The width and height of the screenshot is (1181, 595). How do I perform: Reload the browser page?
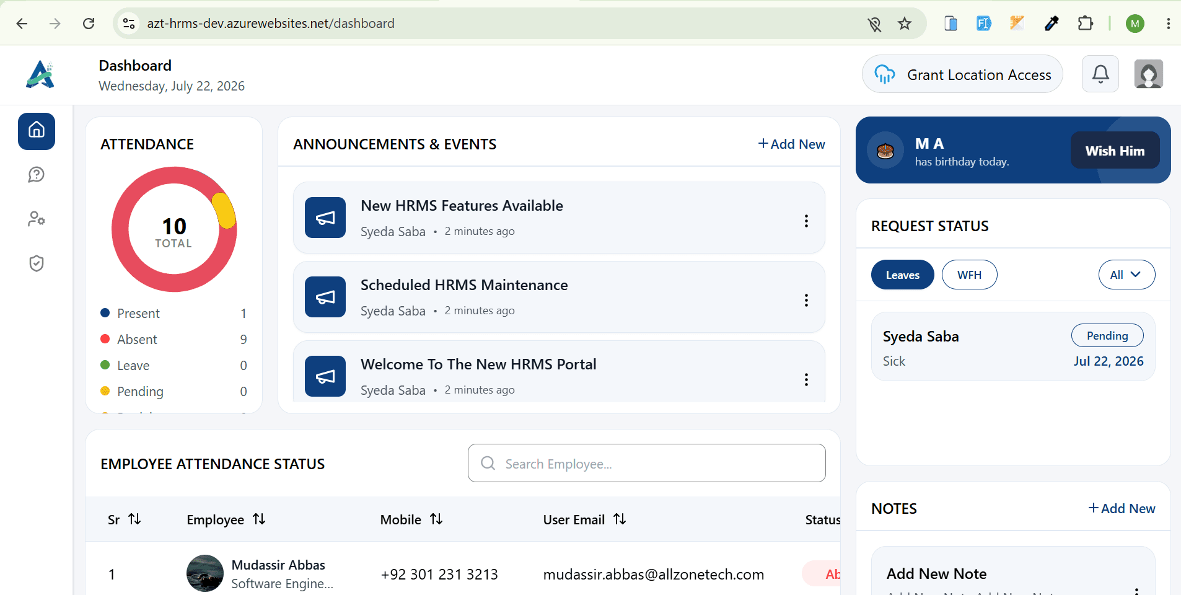coord(89,24)
